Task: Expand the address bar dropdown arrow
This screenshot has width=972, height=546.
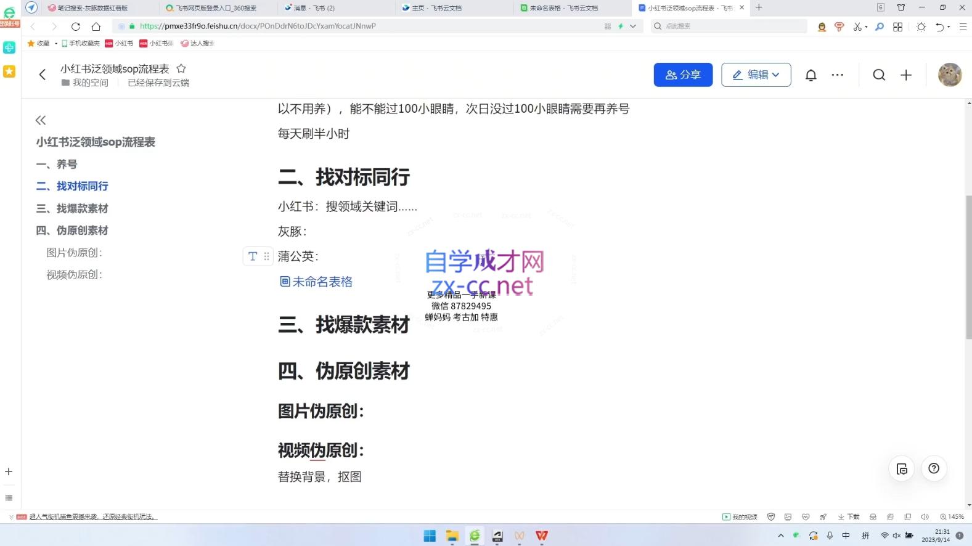Action: (x=633, y=26)
